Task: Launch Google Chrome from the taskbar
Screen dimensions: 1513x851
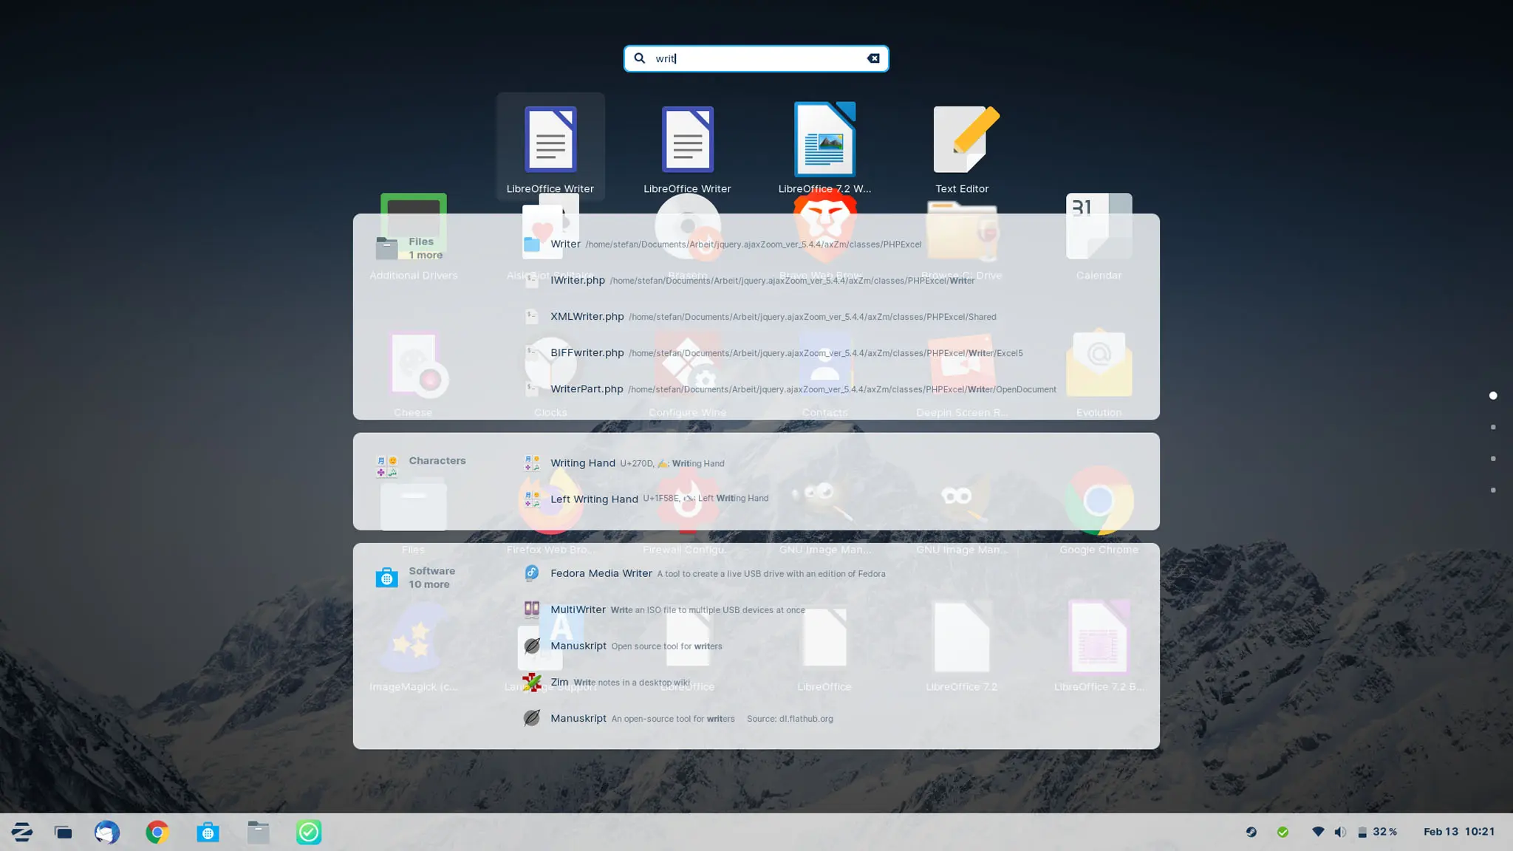Action: [x=157, y=833]
